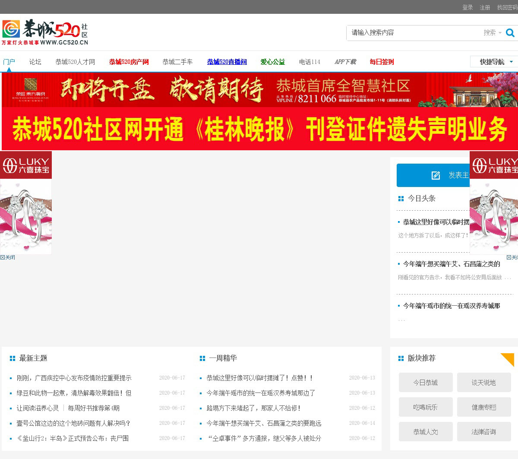The width and height of the screenshot is (518, 459).
Task: Click the orange corner triangle in 版块推荐
Action: [508, 359]
